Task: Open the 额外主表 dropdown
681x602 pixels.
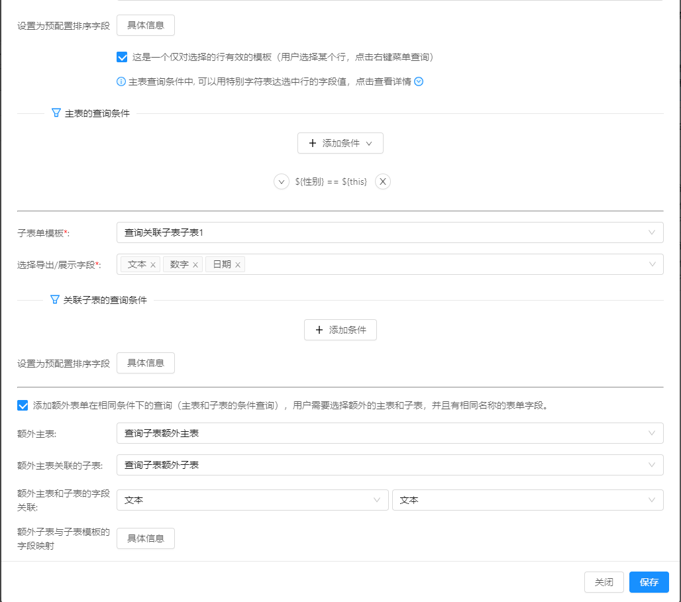Action: tap(390, 434)
